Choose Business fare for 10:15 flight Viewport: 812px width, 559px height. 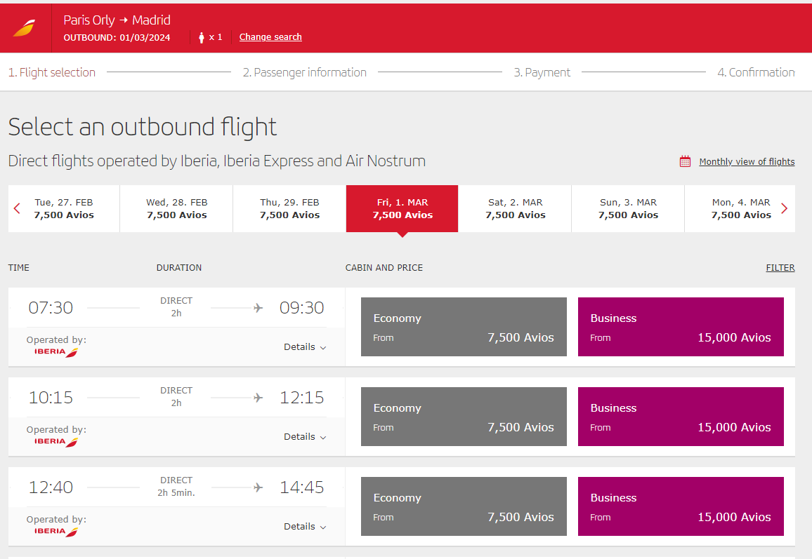tap(681, 417)
